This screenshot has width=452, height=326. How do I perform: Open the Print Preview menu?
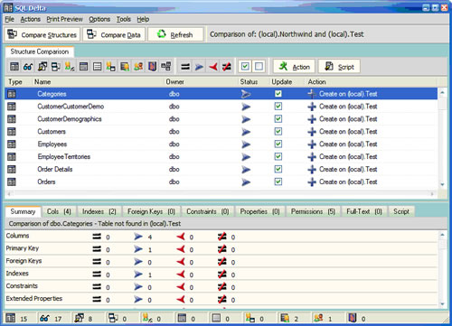[64, 19]
